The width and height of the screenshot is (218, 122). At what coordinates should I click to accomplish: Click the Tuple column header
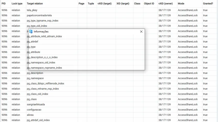[x=91, y=4]
